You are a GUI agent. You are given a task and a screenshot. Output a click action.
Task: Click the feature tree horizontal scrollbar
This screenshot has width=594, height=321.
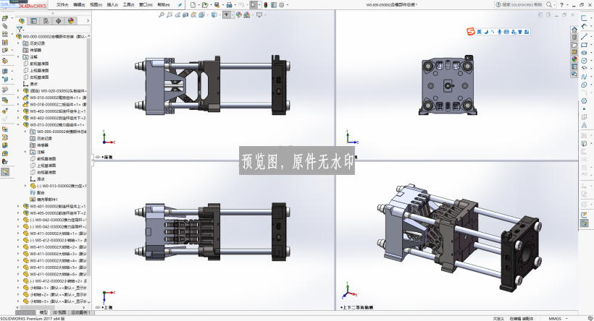[38, 307]
